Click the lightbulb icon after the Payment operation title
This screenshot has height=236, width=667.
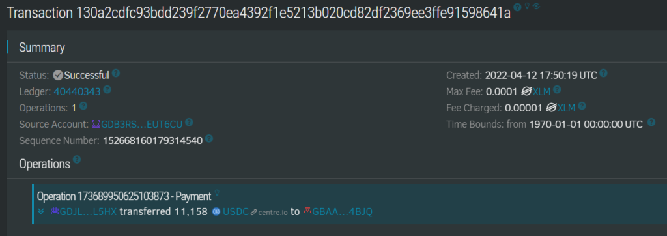coord(216,194)
